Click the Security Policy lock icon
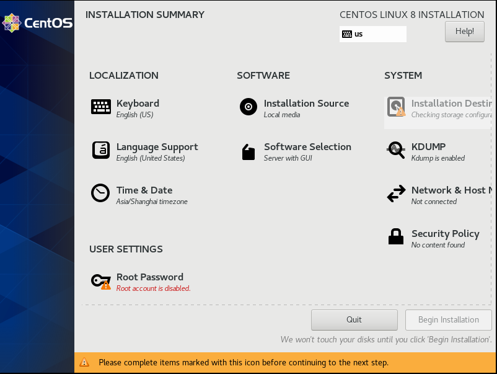The width and height of the screenshot is (497, 374). point(396,236)
